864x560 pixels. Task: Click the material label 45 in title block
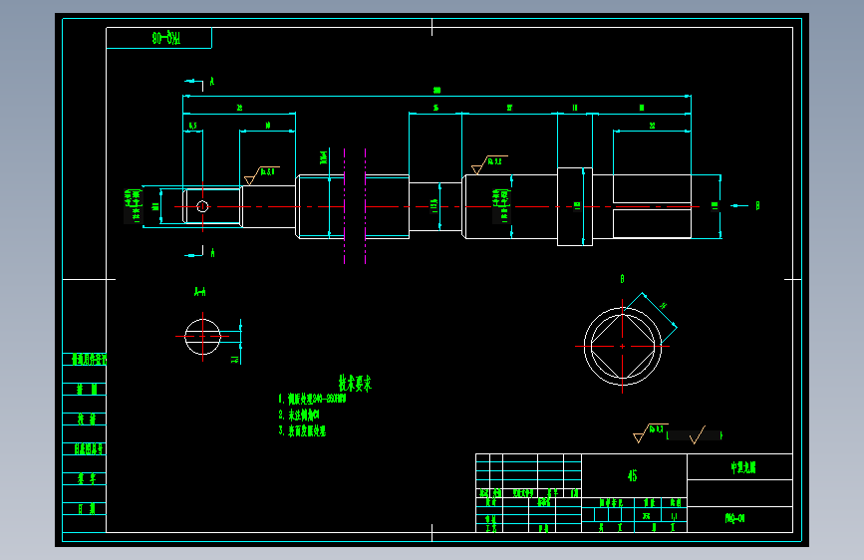click(632, 475)
